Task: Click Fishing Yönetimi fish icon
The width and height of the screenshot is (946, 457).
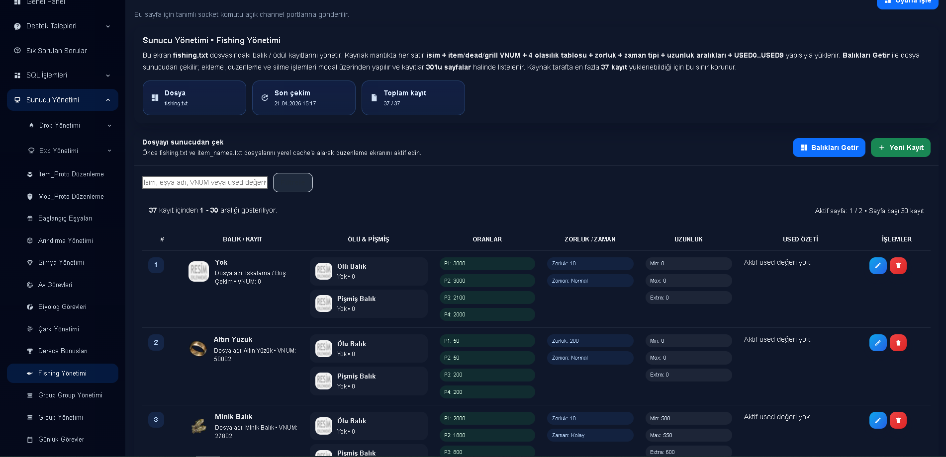Action: pyautogui.click(x=30, y=374)
